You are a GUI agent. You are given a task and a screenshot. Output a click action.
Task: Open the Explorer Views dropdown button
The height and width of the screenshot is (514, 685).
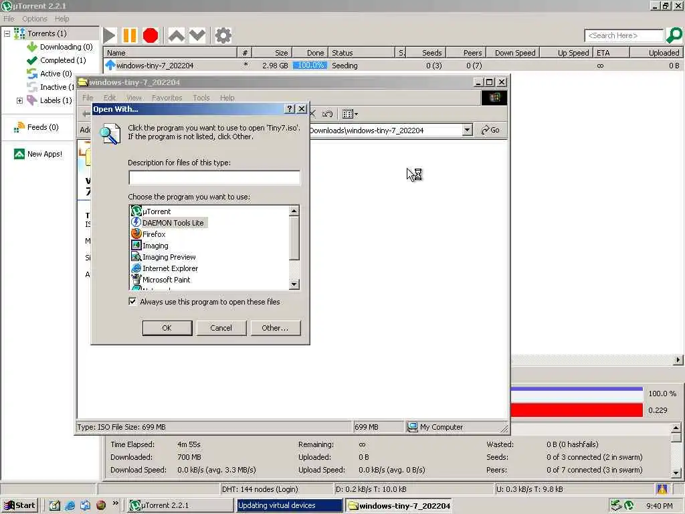pos(350,114)
